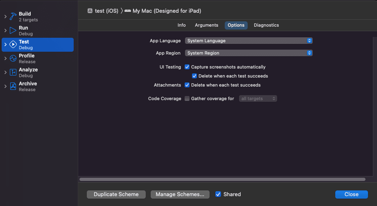Open the all targets coverage popup
The height and width of the screenshot is (206, 377).
click(x=258, y=98)
